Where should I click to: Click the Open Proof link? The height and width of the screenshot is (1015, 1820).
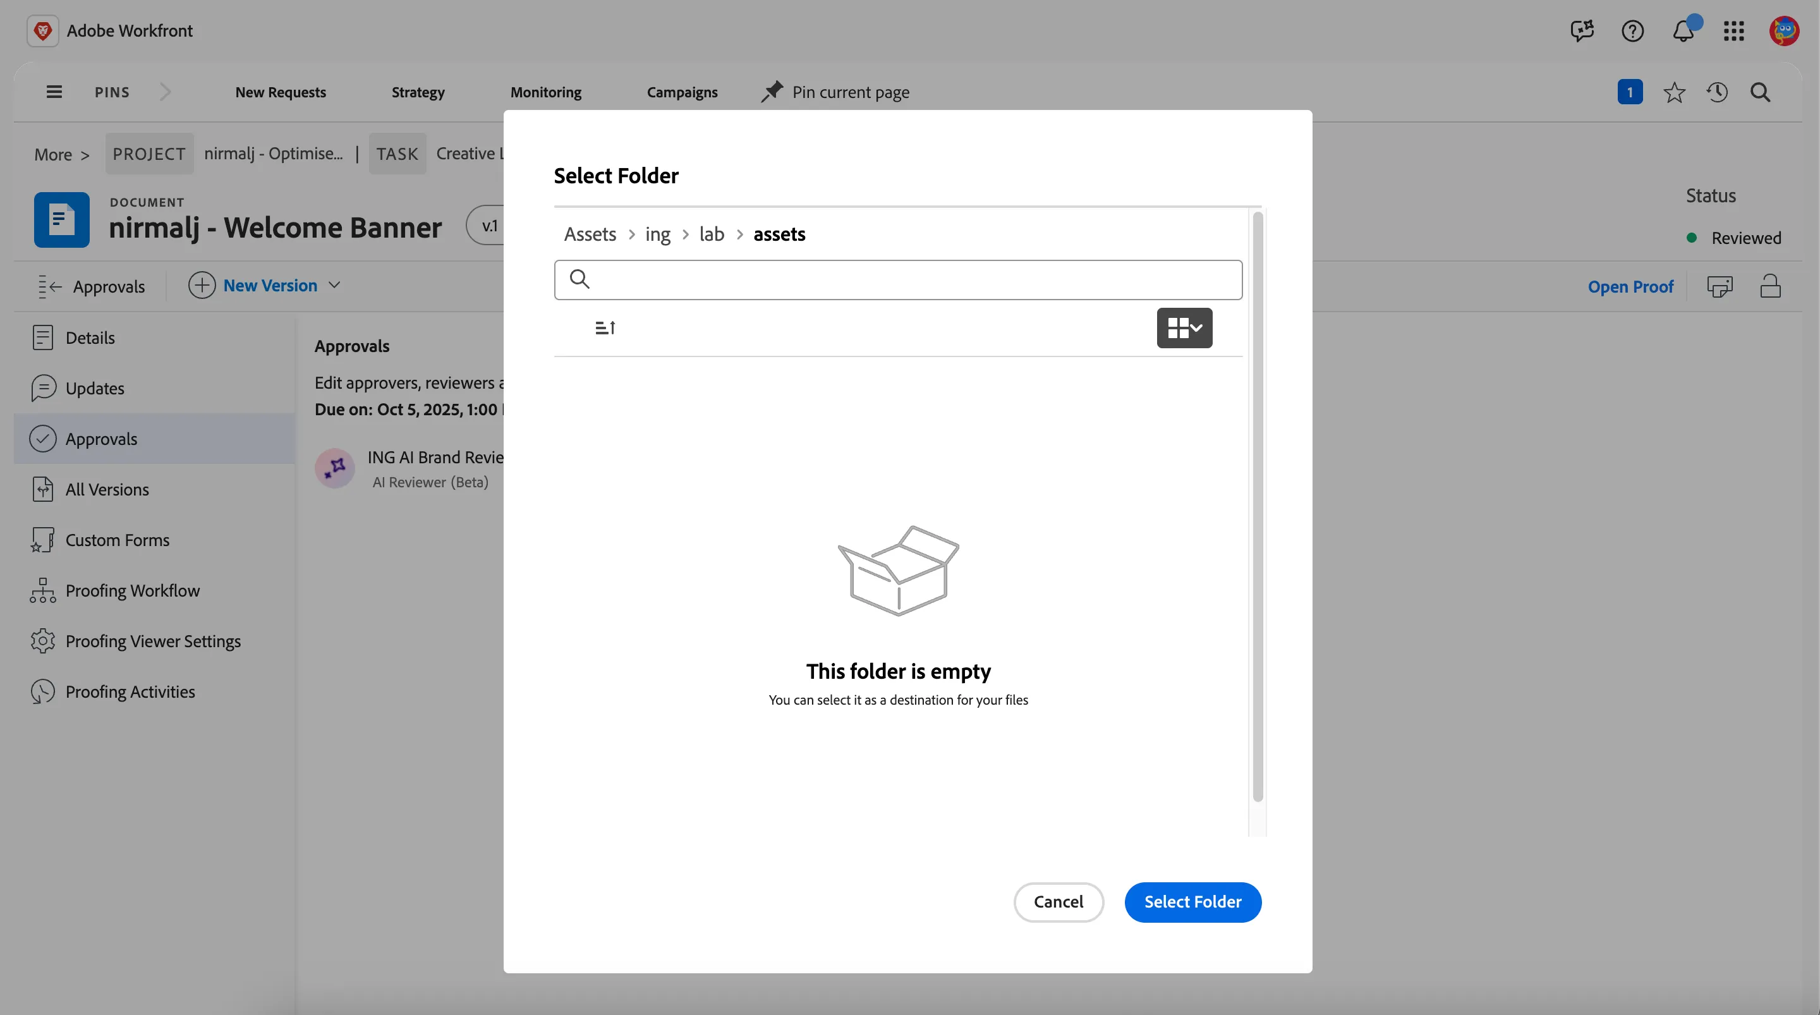pyautogui.click(x=1630, y=286)
